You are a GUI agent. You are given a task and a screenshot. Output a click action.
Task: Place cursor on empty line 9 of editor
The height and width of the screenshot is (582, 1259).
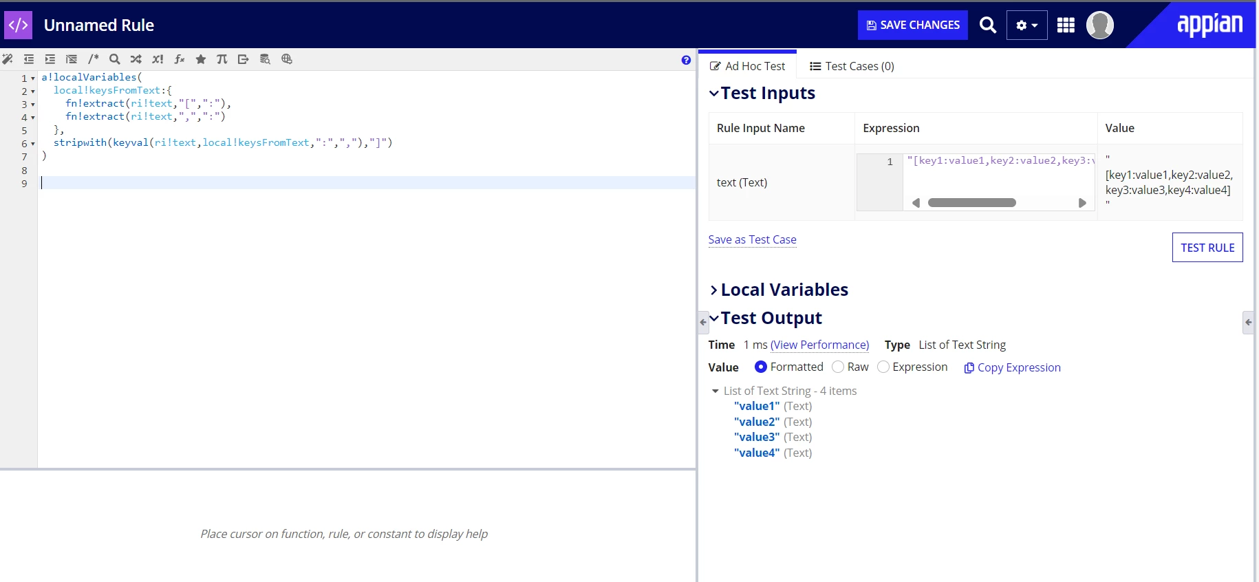pos(368,183)
